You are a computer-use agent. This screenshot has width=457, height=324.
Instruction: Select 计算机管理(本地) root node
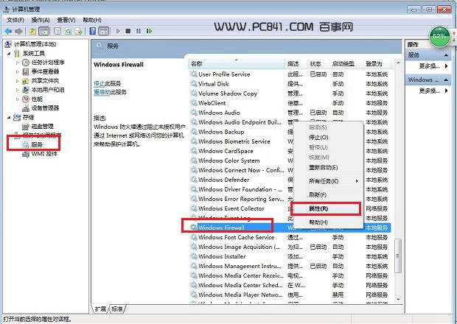tap(35, 44)
